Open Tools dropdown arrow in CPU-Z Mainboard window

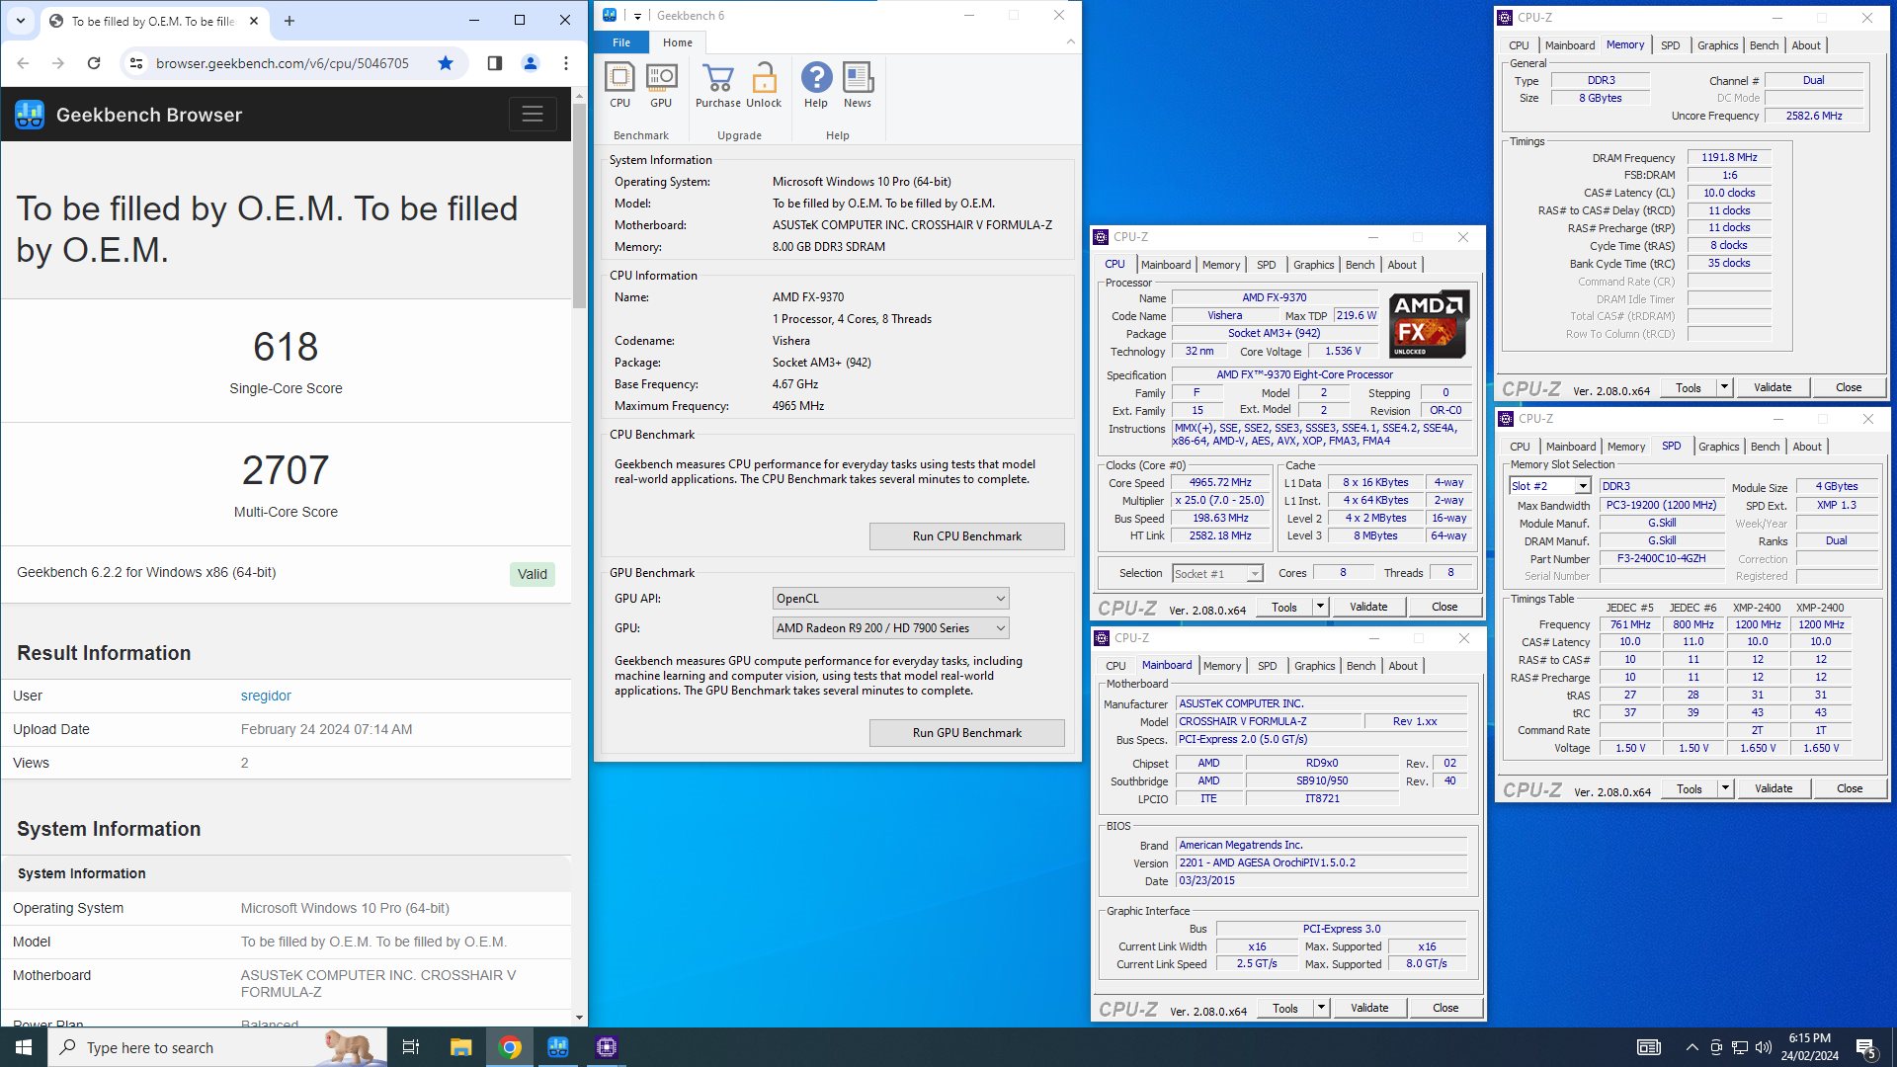point(1321,1008)
